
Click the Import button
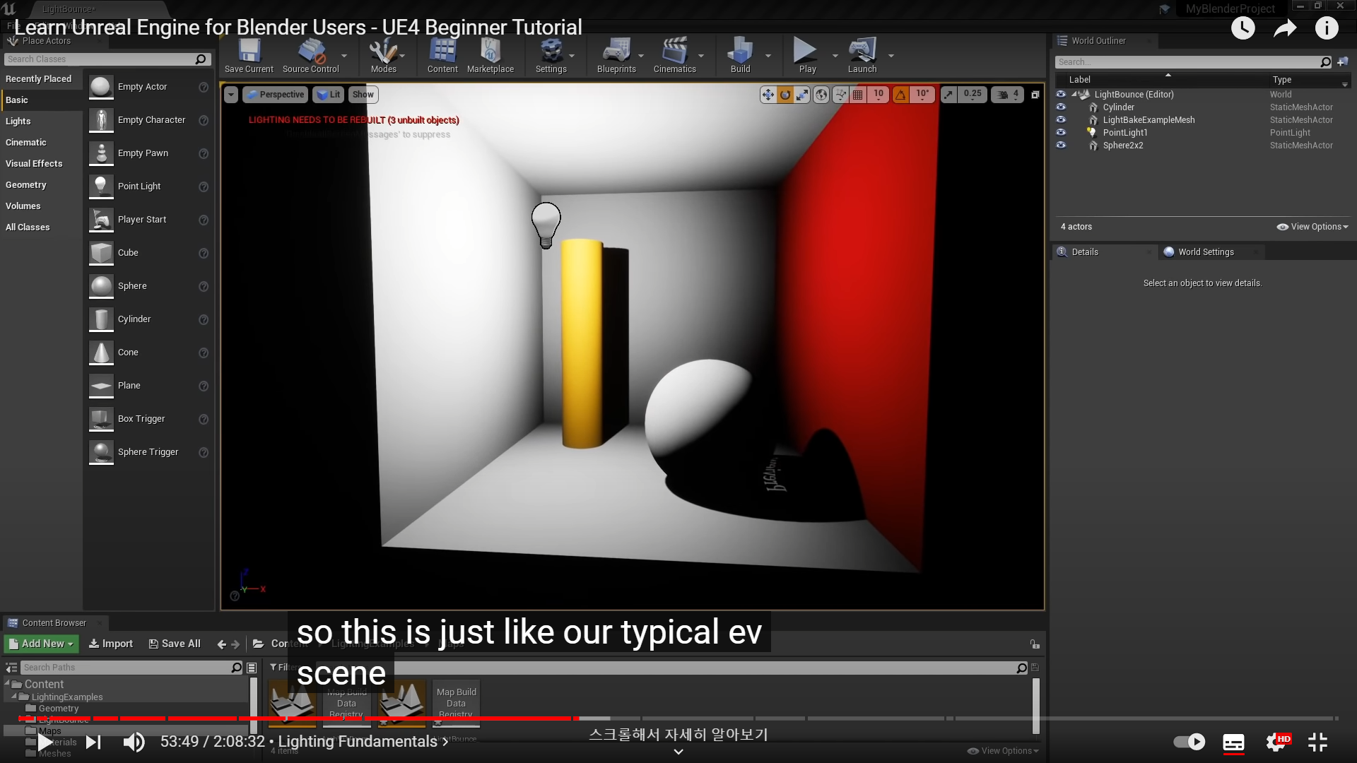[x=111, y=644]
